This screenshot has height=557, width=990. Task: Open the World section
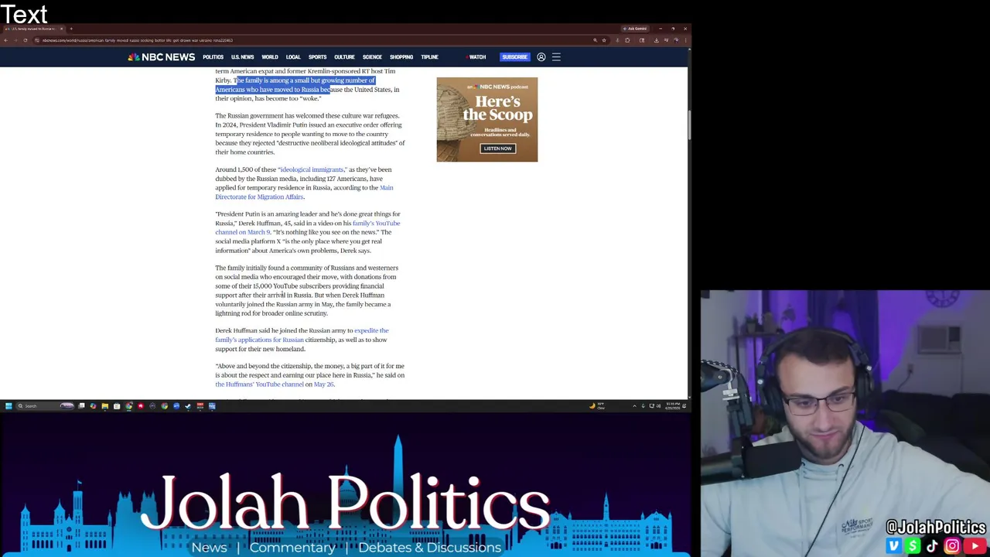[269, 57]
